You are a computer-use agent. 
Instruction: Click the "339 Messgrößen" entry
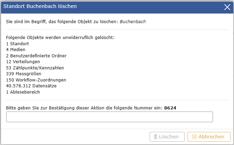[x=24, y=74]
